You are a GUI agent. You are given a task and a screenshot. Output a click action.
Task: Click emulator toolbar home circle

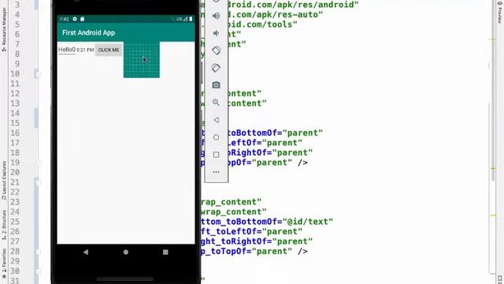click(216, 137)
